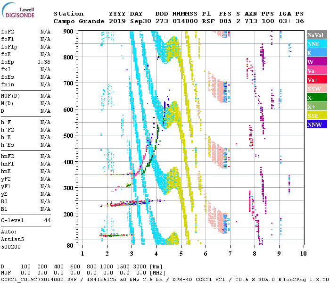The image size is (330, 283).
Task: Select the NNE cyan legend swatch
Action: [317, 44]
